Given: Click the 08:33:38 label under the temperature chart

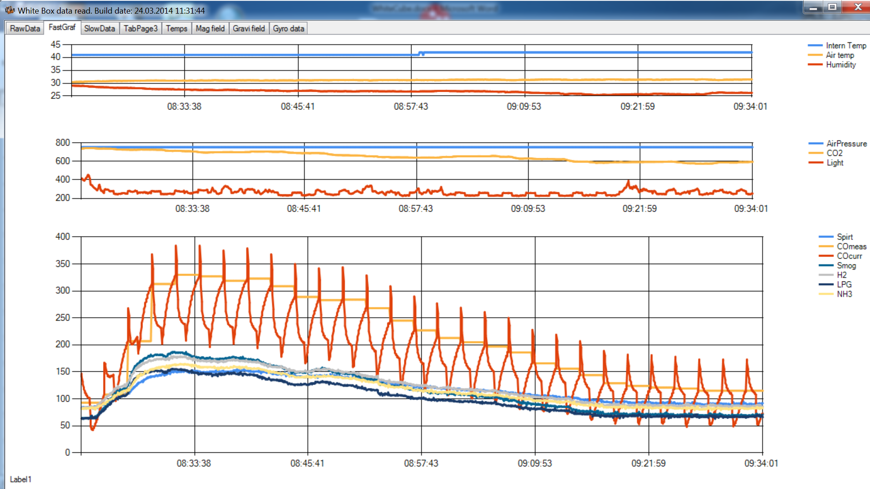Looking at the screenshot, I should coord(184,106).
